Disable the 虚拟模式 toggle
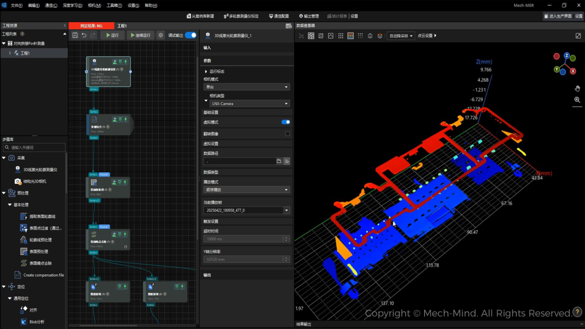The width and height of the screenshot is (585, 329). click(x=285, y=122)
